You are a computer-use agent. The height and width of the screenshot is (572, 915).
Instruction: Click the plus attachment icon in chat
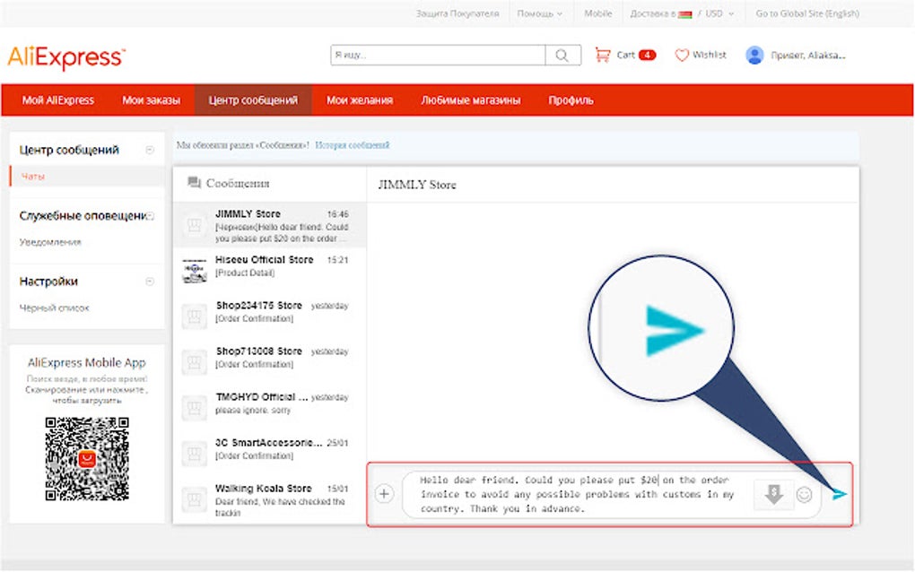[x=384, y=494]
